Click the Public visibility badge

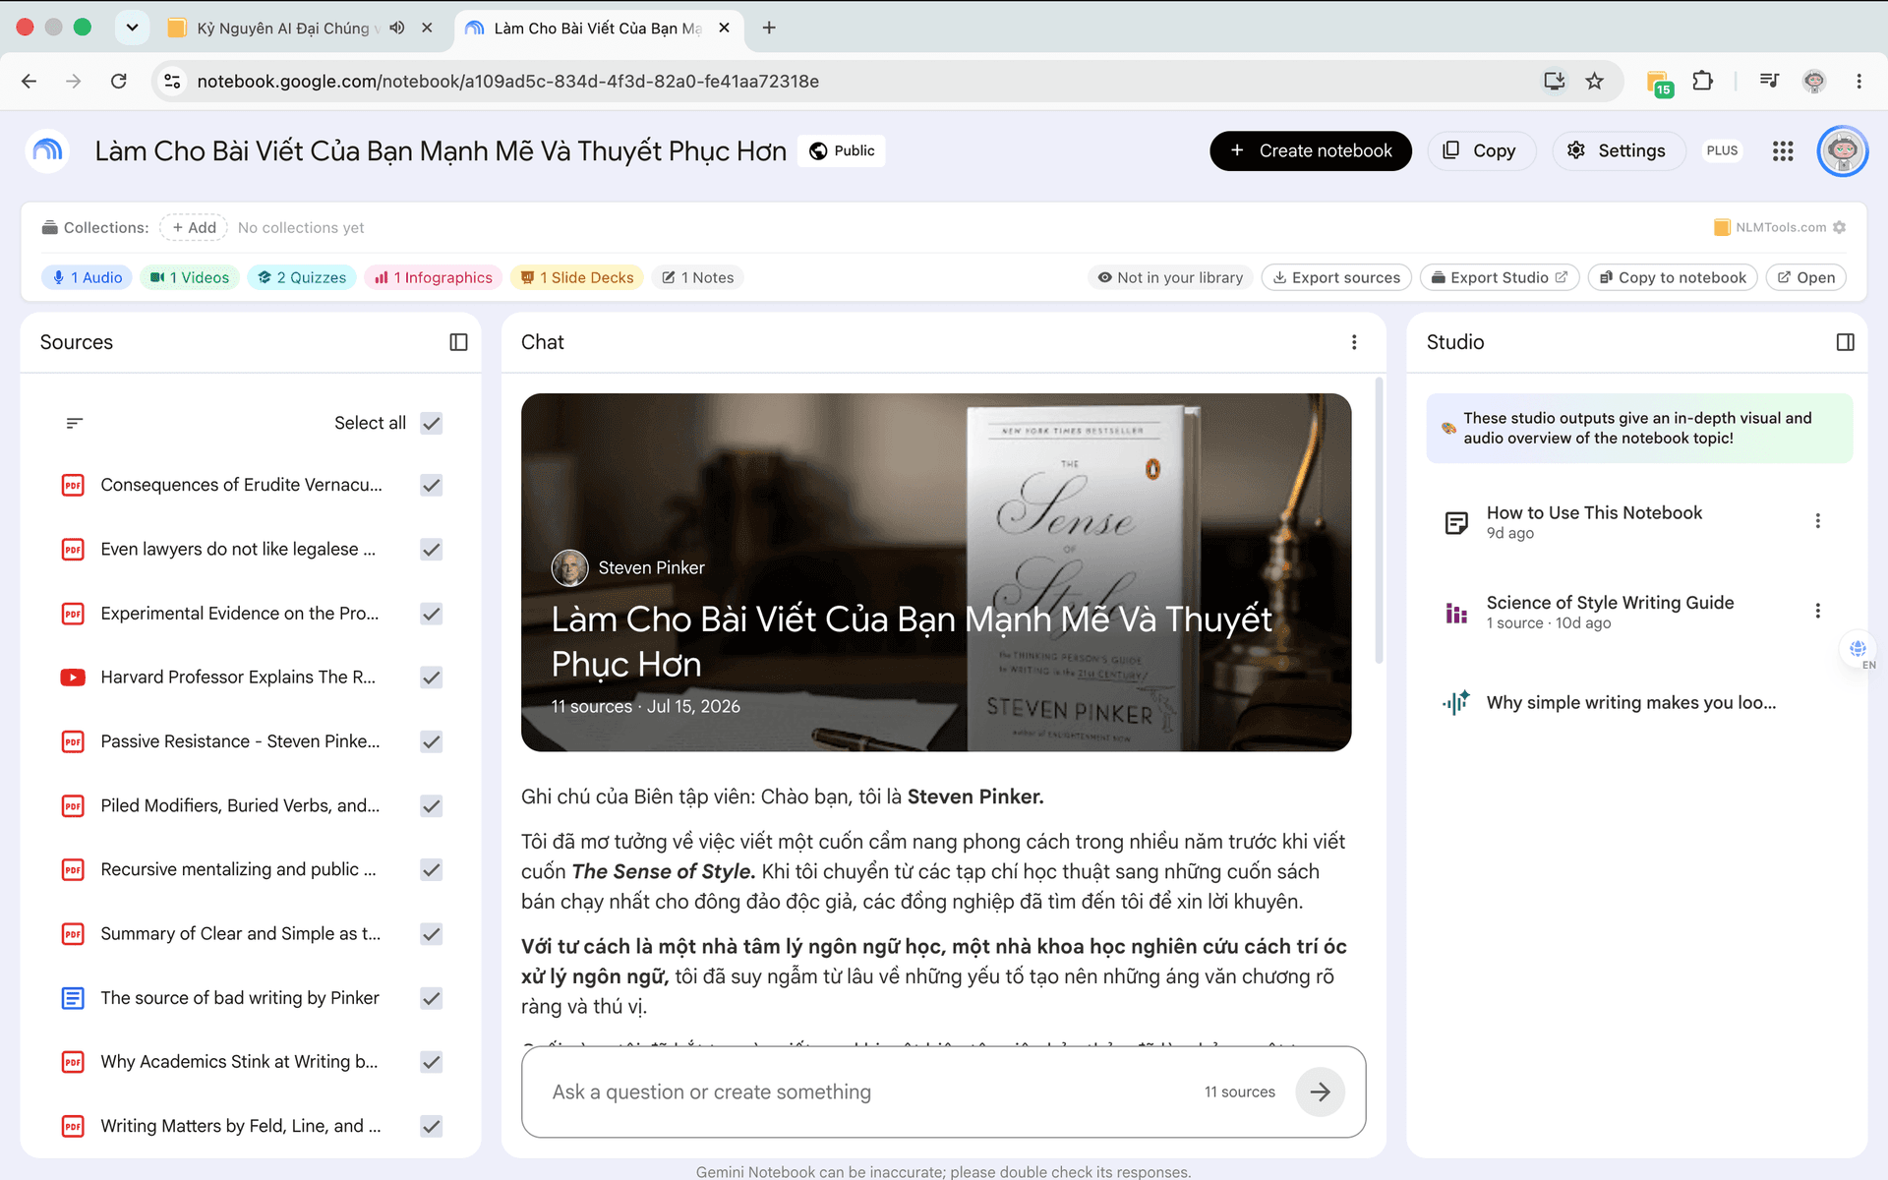(842, 150)
